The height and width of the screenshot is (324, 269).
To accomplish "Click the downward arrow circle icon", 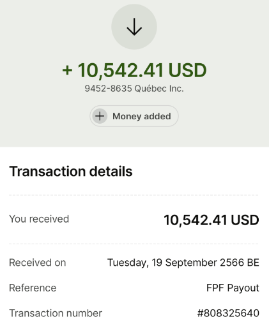I will point(134,27).
